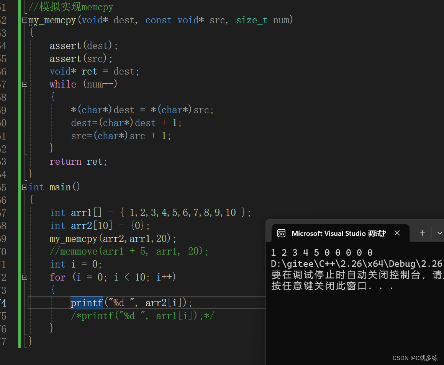Collapse the while loop code block

point(24,84)
